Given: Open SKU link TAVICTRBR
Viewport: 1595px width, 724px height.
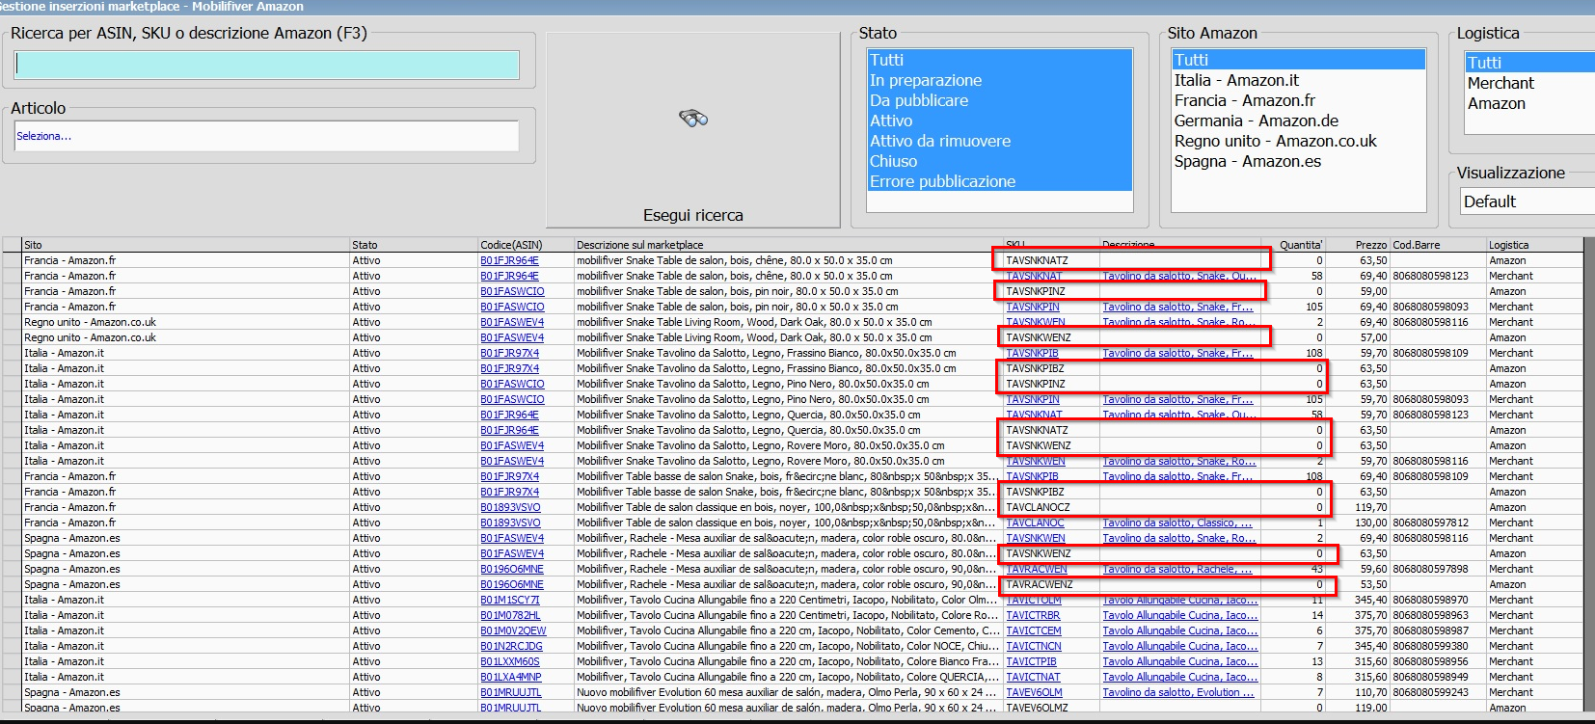Looking at the screenshot, I should (x=1033, y=615).
